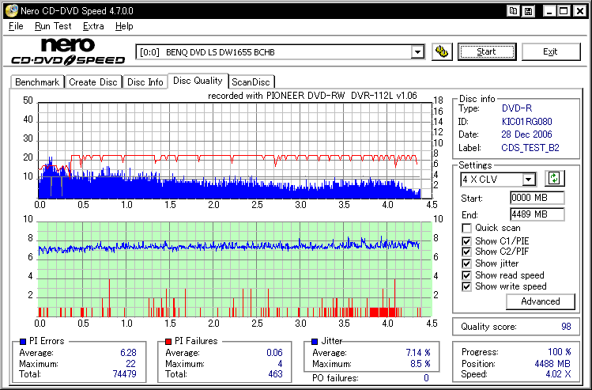Click the green refresh icon next to speed
Screen dimensions: 592x390
coord(554,178)
